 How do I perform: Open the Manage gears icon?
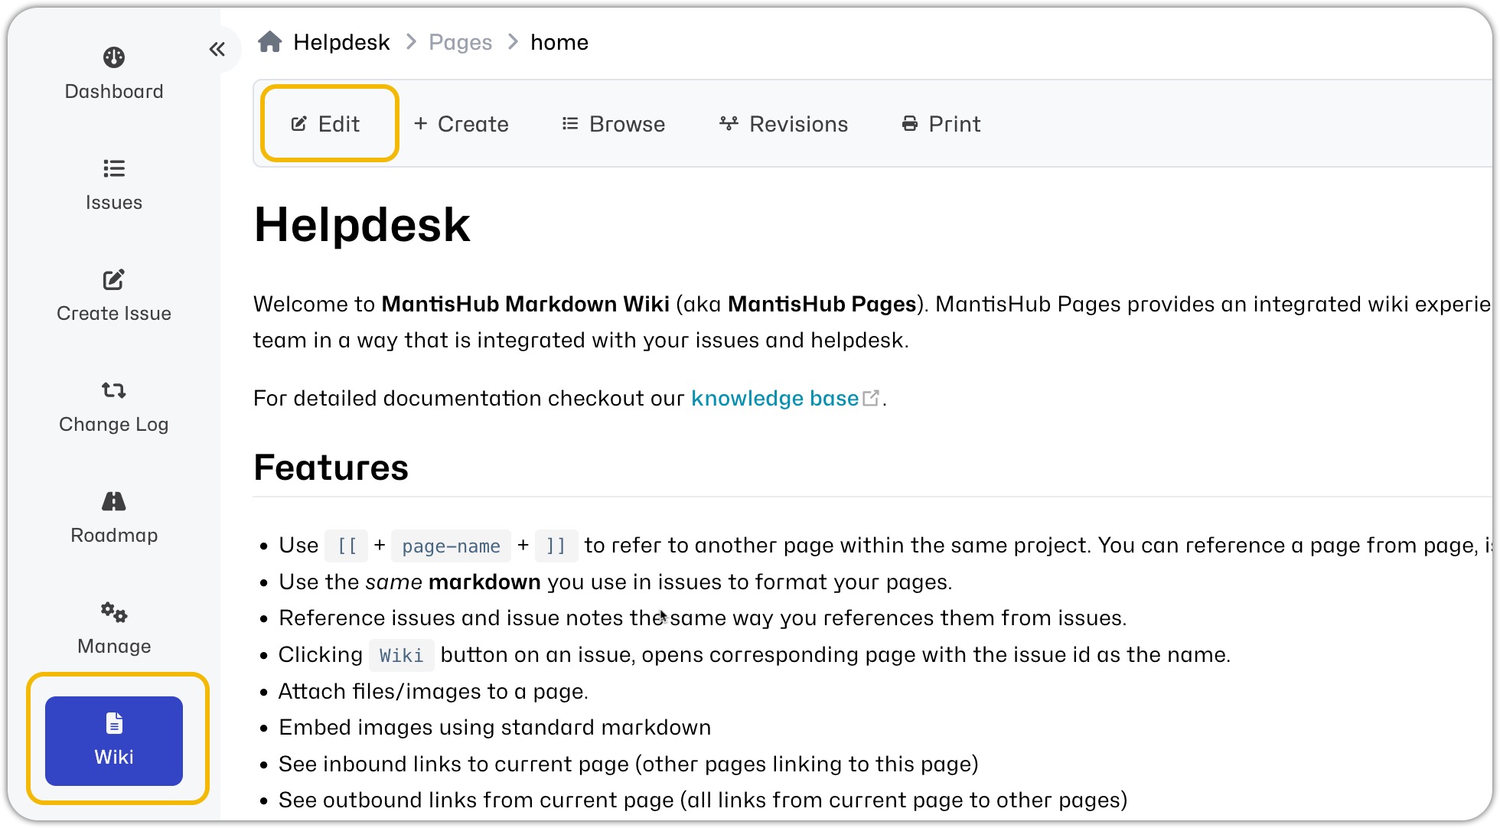[114, 612]
